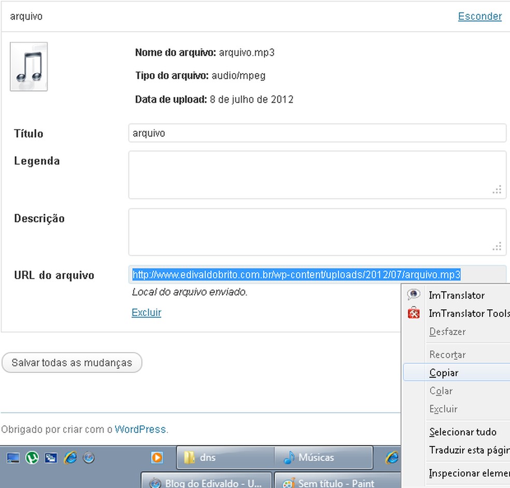
Task: Click the globe browser icon in quick launch
Action: 89,458
